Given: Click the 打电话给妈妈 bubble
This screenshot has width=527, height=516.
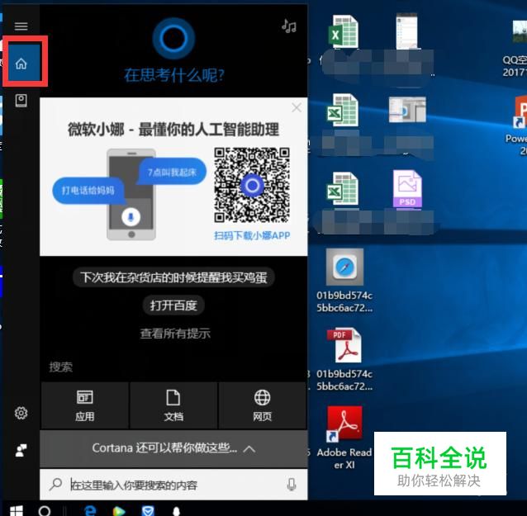Looking at the screenshot, I should (x=88, y=190).
